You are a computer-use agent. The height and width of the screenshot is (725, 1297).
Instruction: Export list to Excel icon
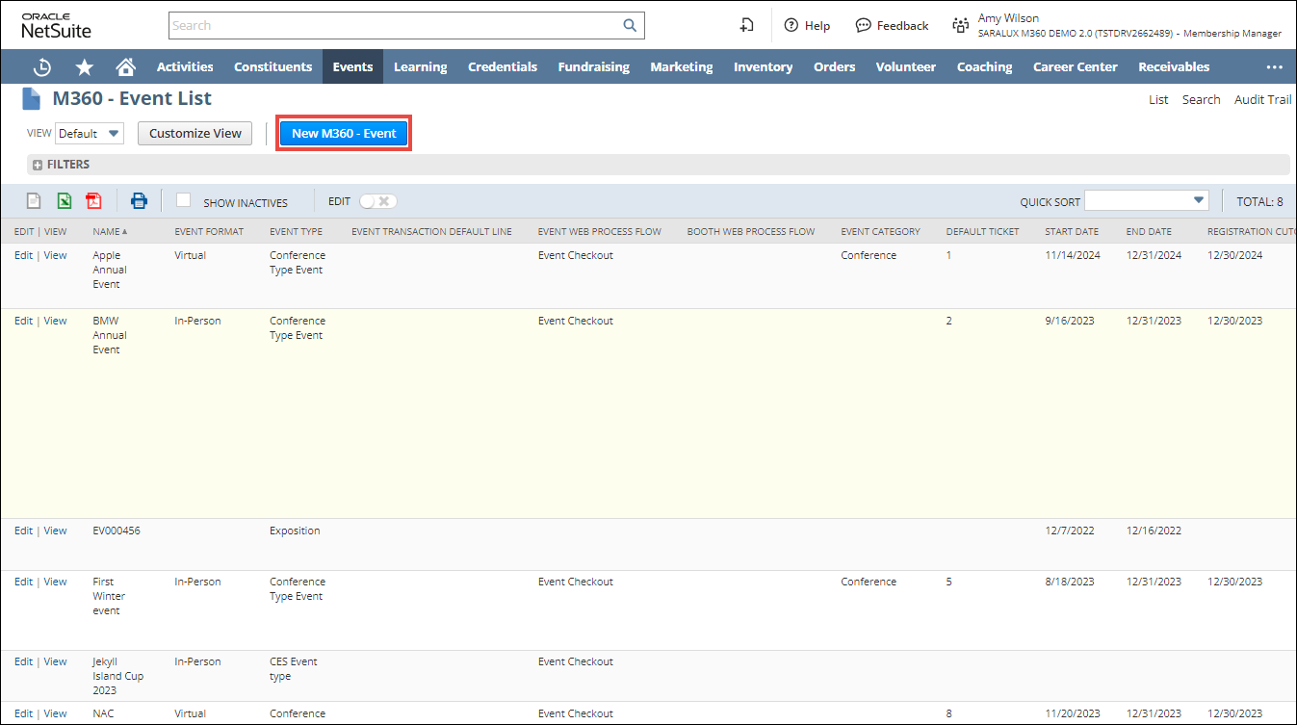64,201
